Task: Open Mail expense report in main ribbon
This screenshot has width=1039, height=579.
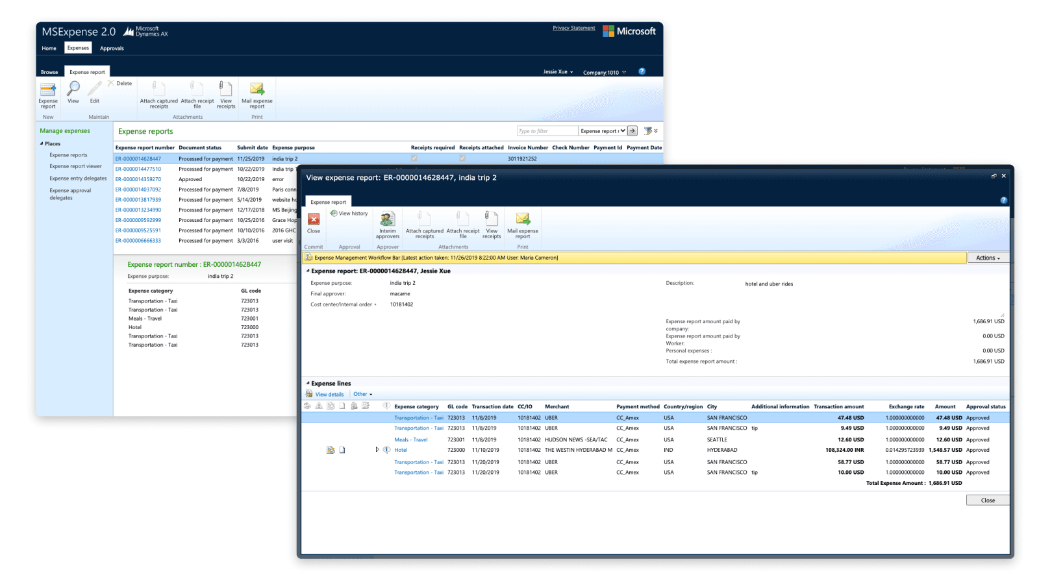Action: tap(257, 89)
